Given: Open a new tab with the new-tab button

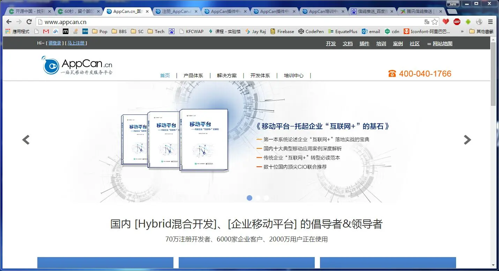Looking at the screenshot, I should click(x=452, y=11).
